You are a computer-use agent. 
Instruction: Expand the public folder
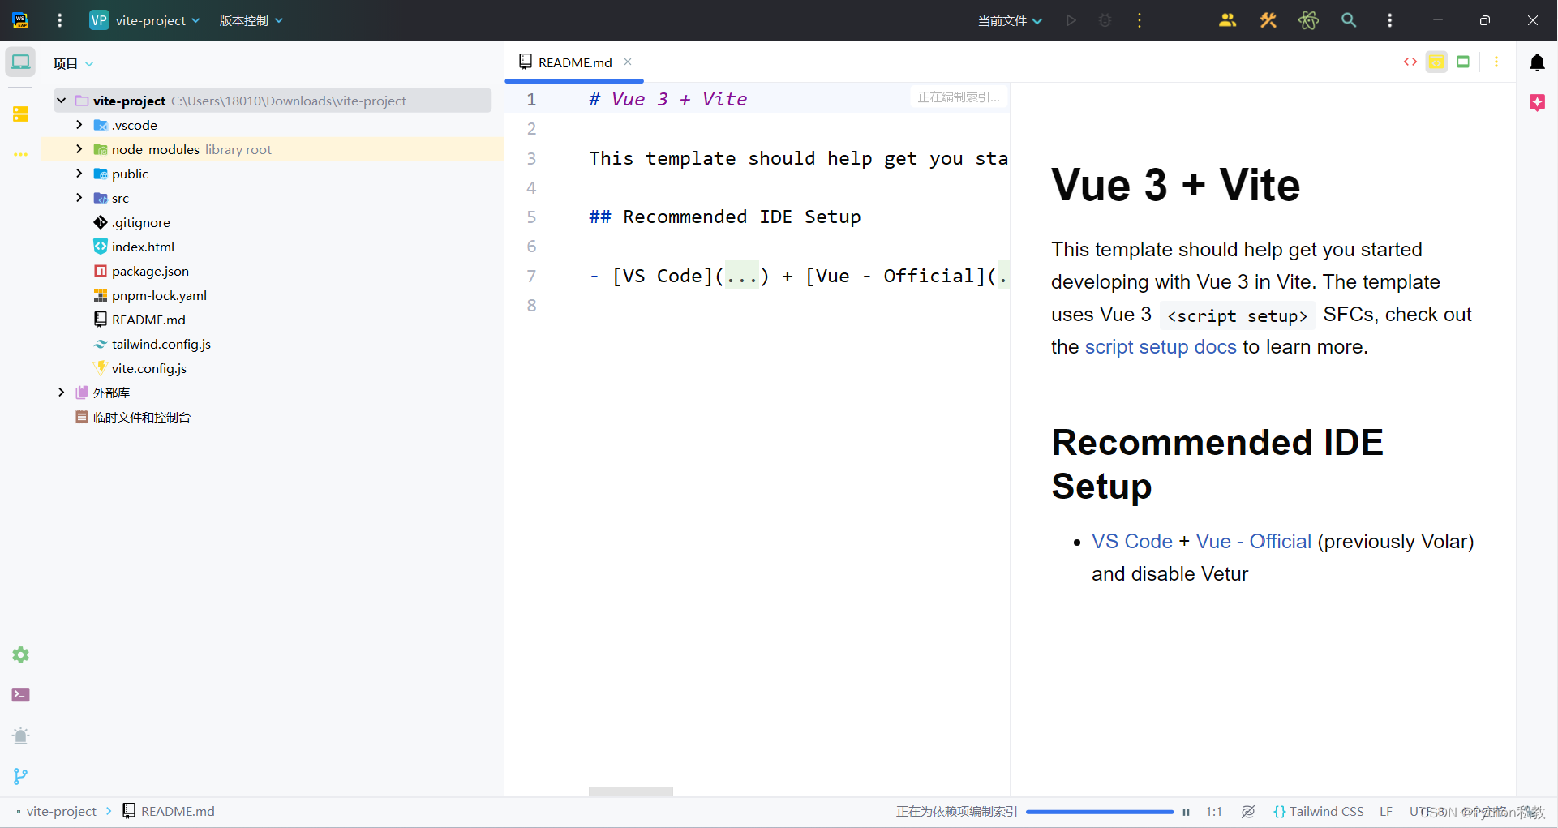click(x=79, y=174)
